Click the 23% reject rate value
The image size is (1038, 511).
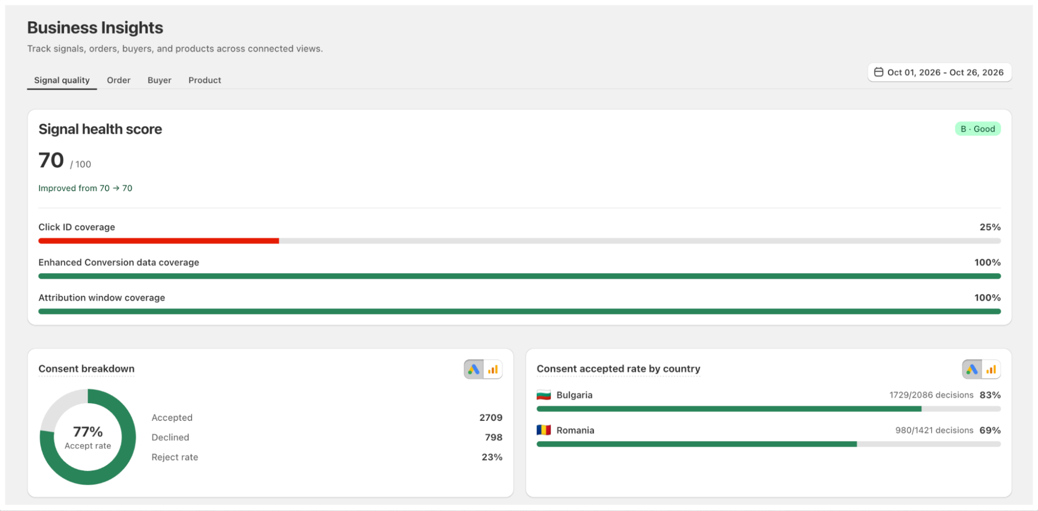point(492,457)
